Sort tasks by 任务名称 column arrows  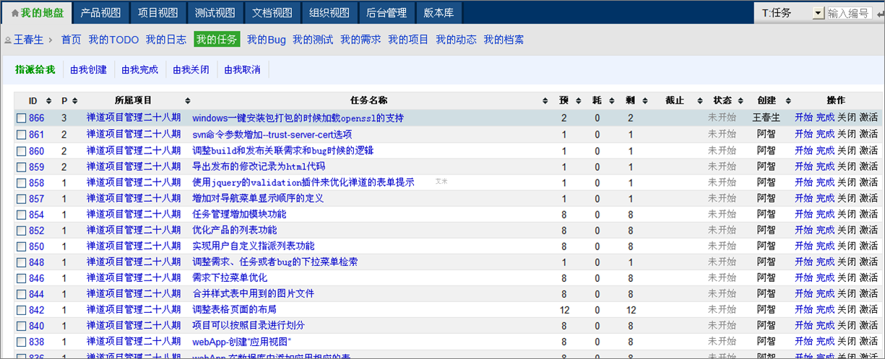545,101
